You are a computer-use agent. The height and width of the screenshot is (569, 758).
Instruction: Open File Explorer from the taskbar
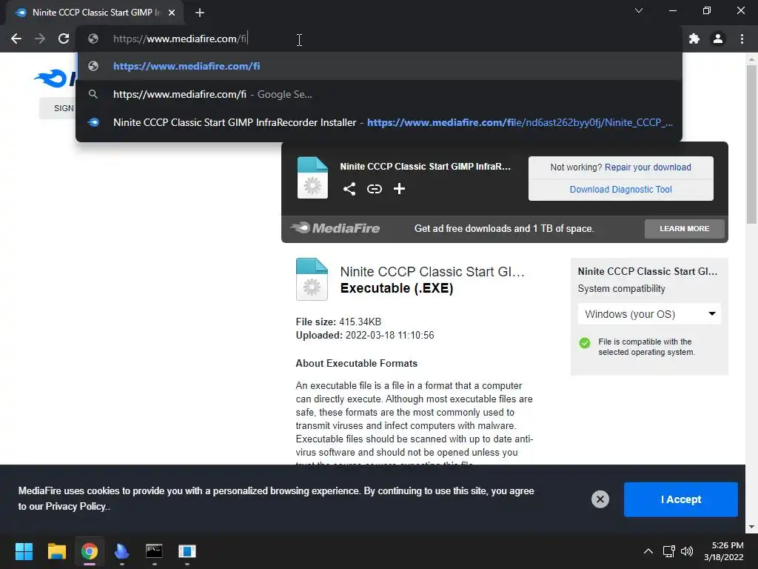click(x=56, y=551)
